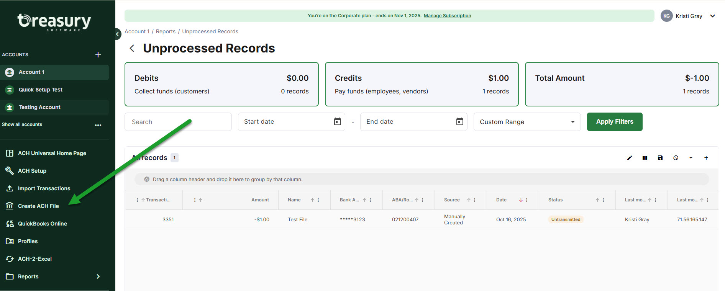Expand the Reports submenu chevron
Screen dimensions: 725x291
tap(98, 276)
